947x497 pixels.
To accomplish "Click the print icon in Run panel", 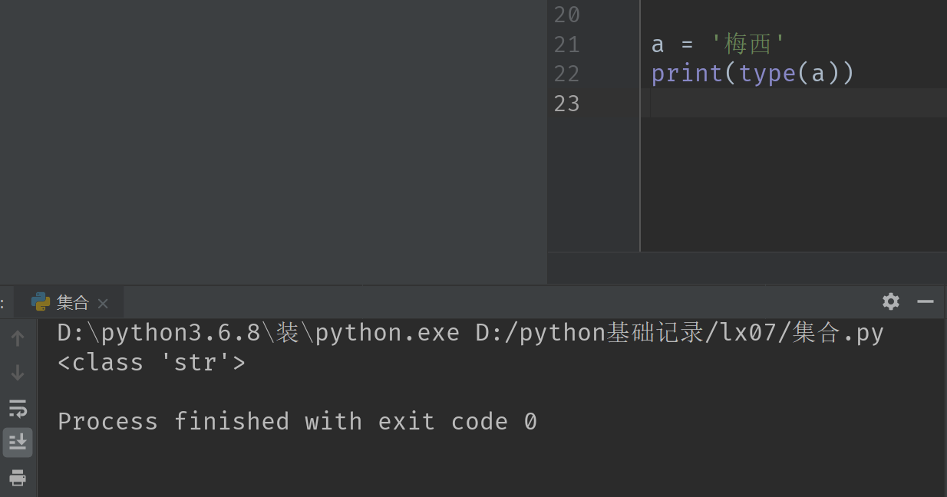I will [18, 478].
